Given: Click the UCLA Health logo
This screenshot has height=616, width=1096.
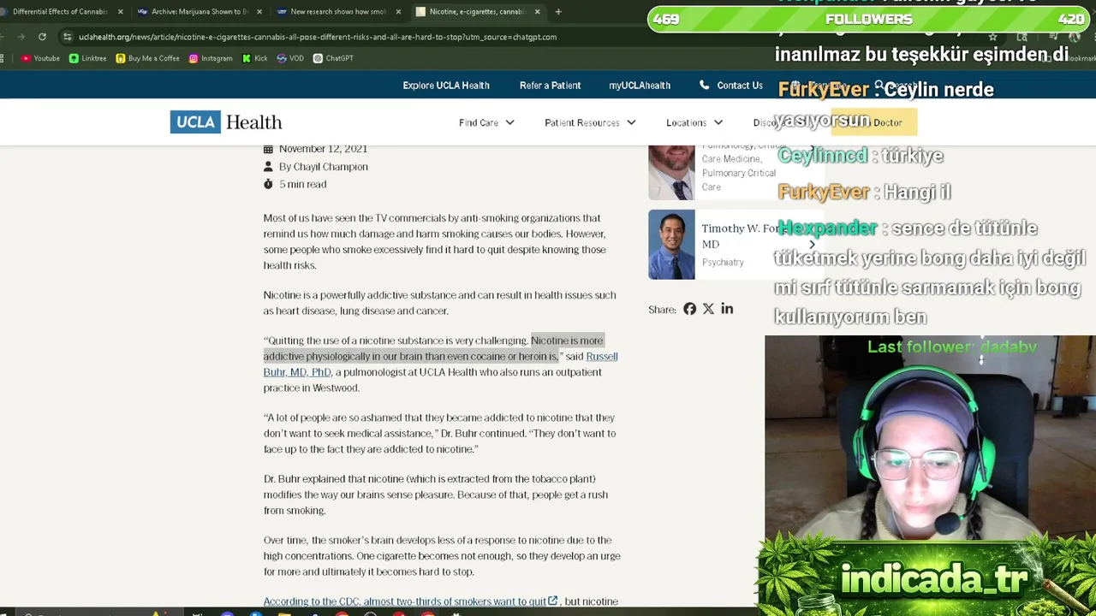Looking at the screenshot, I should pyautogui.click(x=226, y=122).
